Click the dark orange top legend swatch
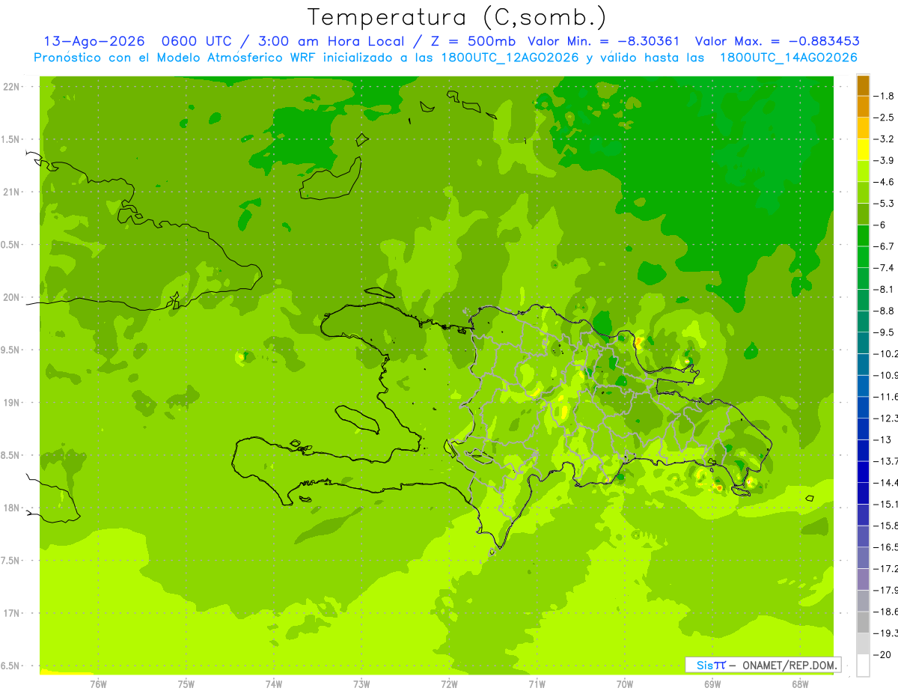The width and height of the screenshot is (898, 694). click(x=863, y=85)
